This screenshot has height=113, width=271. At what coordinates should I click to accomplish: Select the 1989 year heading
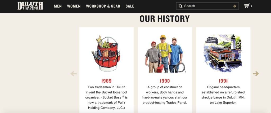106,81
